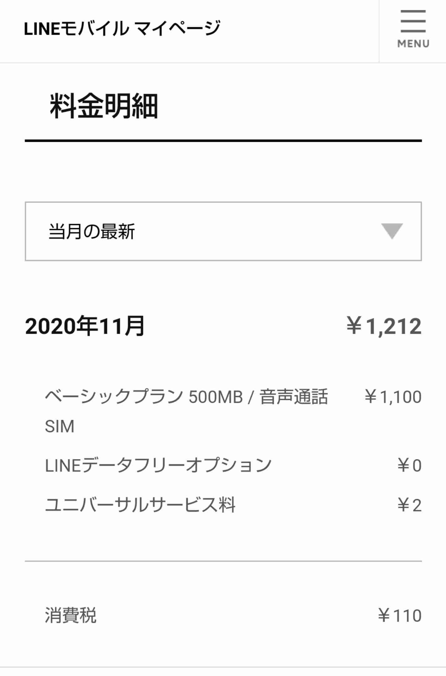Select the ユニバーサルサービス料 row
The width and height of the screenshot is (446, 676).
pos(233,505)
